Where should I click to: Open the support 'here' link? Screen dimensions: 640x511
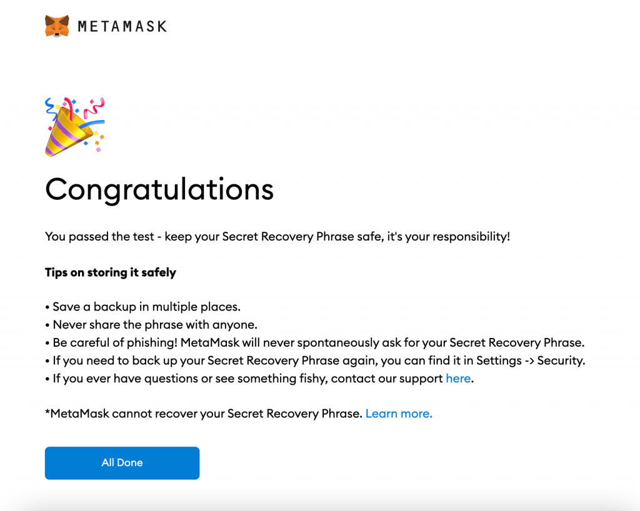pyautogui.click(x=458, y=379)
